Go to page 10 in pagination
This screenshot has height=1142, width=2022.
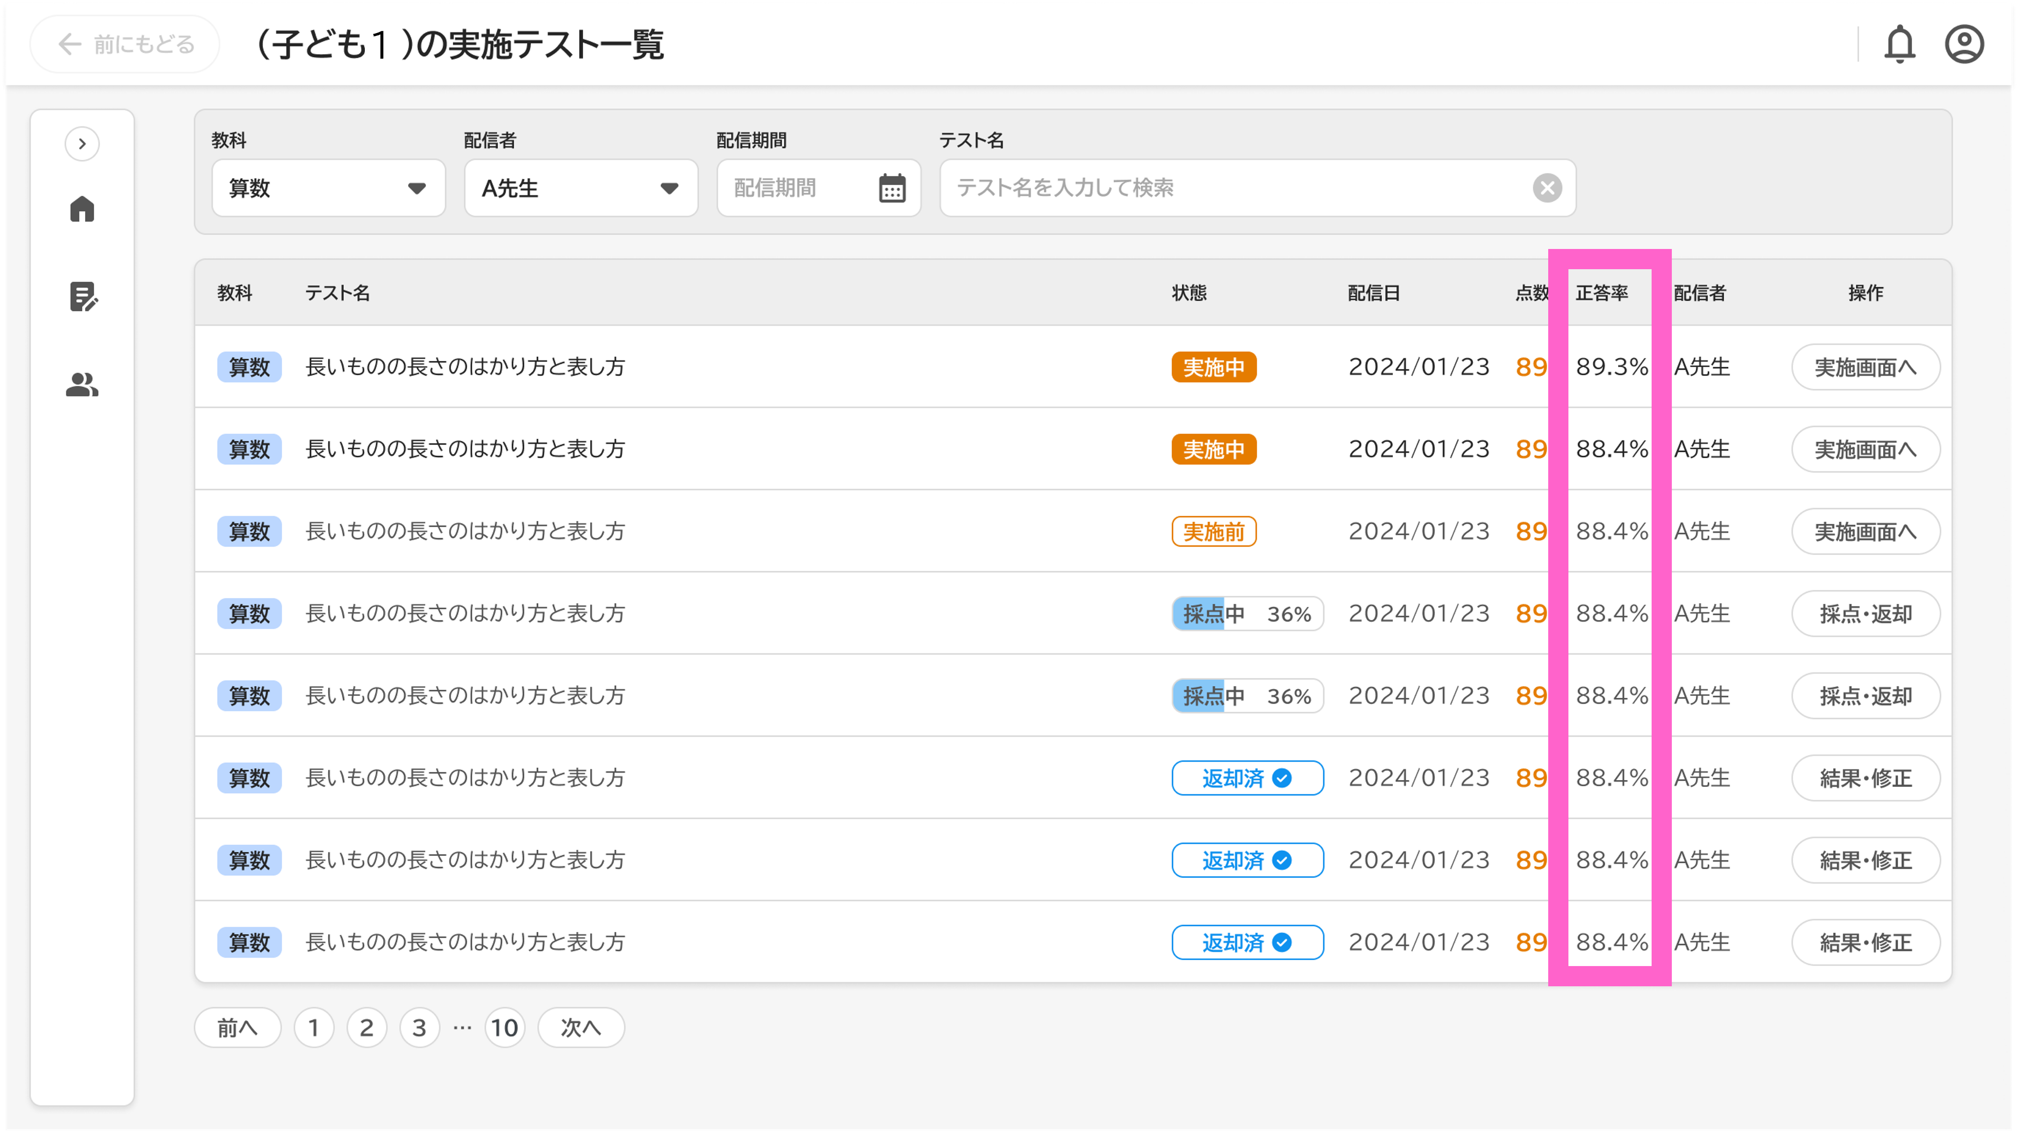click(504, 1028)
